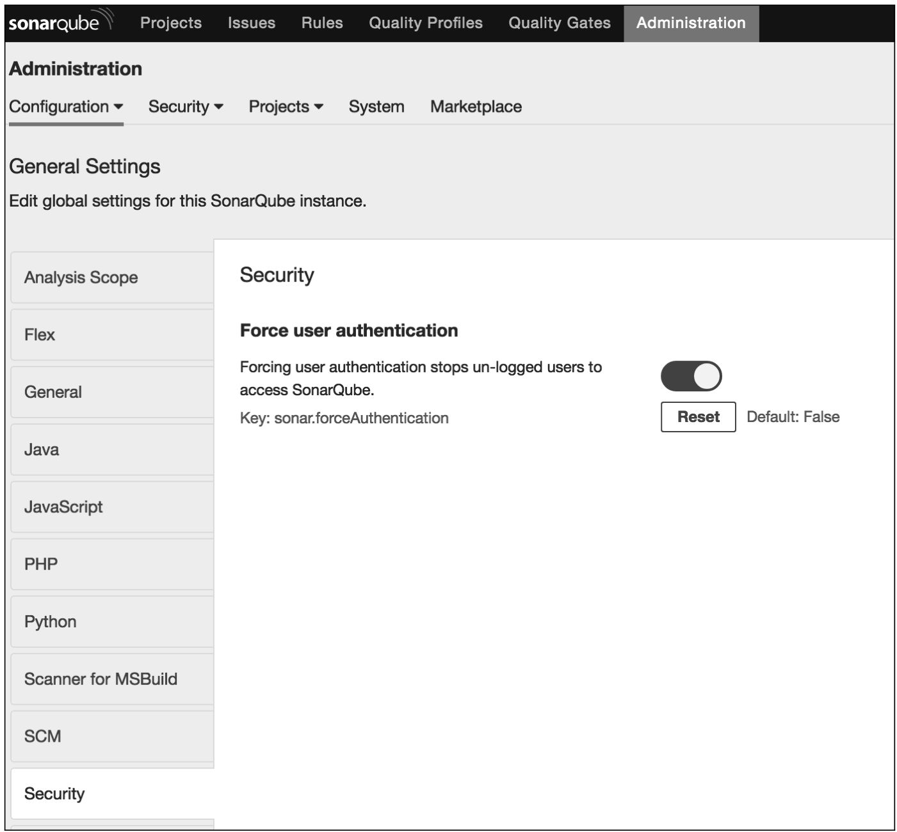The image size is (897, 832).
Task: Select the SCM settings category
Action: pyautogui.click(x=113, y=736)
